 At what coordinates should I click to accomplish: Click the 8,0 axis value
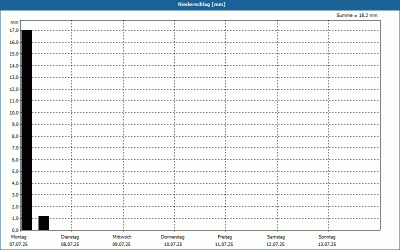point(15,136)
